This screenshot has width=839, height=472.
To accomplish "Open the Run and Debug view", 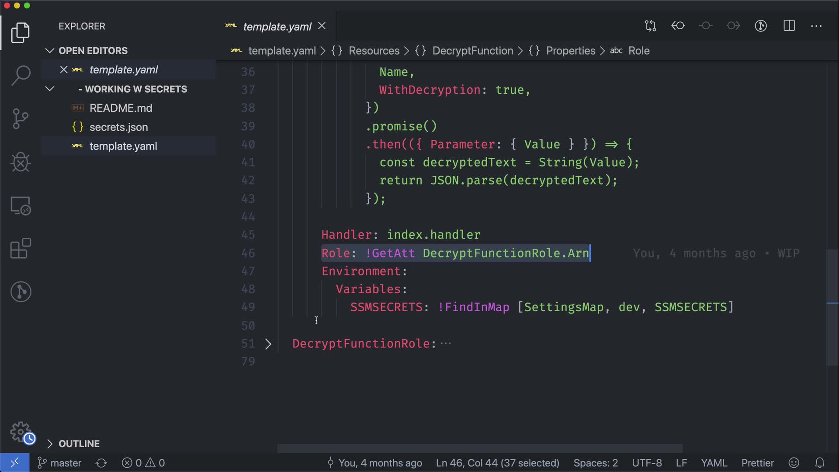I will click(x=21, y=162).
